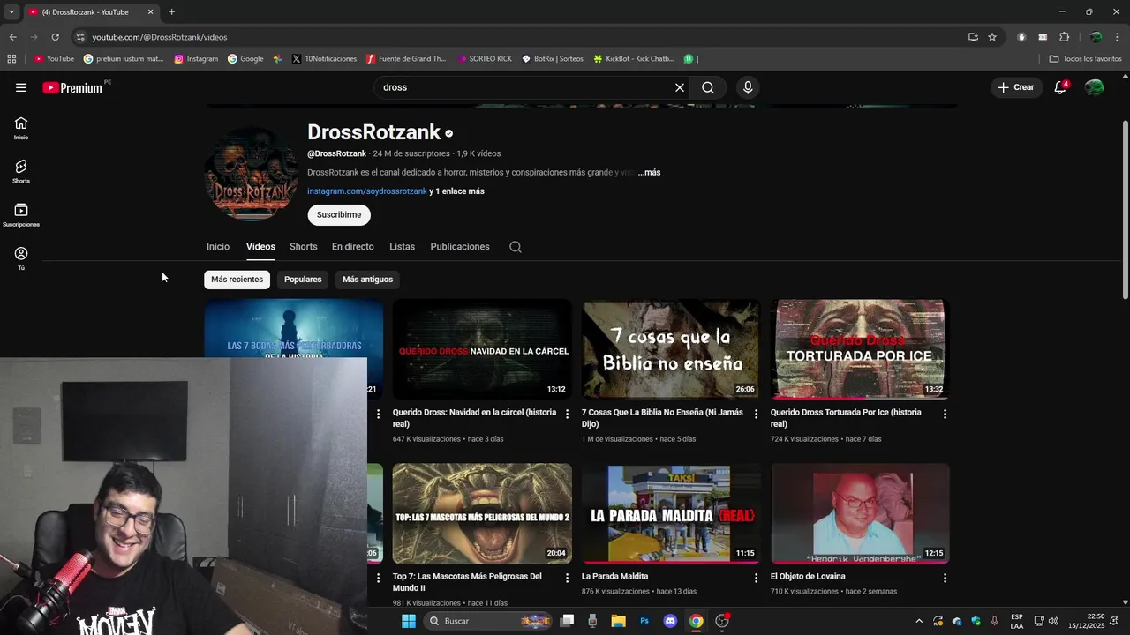Open La Parada Maldita video thumbnail
Viewport: 1130px width, 635px height.
click(x=671, y=513)
